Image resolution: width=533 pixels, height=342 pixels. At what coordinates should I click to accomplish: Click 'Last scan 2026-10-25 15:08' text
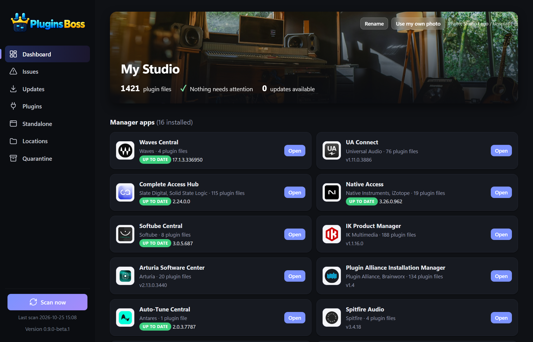pos(47,317)
